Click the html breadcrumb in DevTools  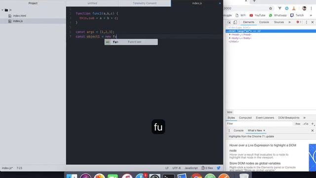pos(230,112)
